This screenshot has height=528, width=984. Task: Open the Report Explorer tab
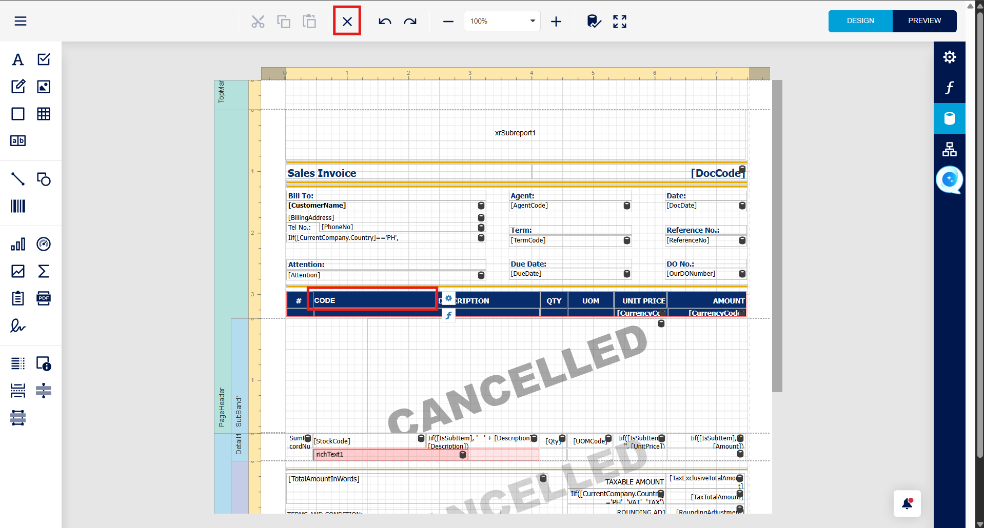tap(950, 149)
